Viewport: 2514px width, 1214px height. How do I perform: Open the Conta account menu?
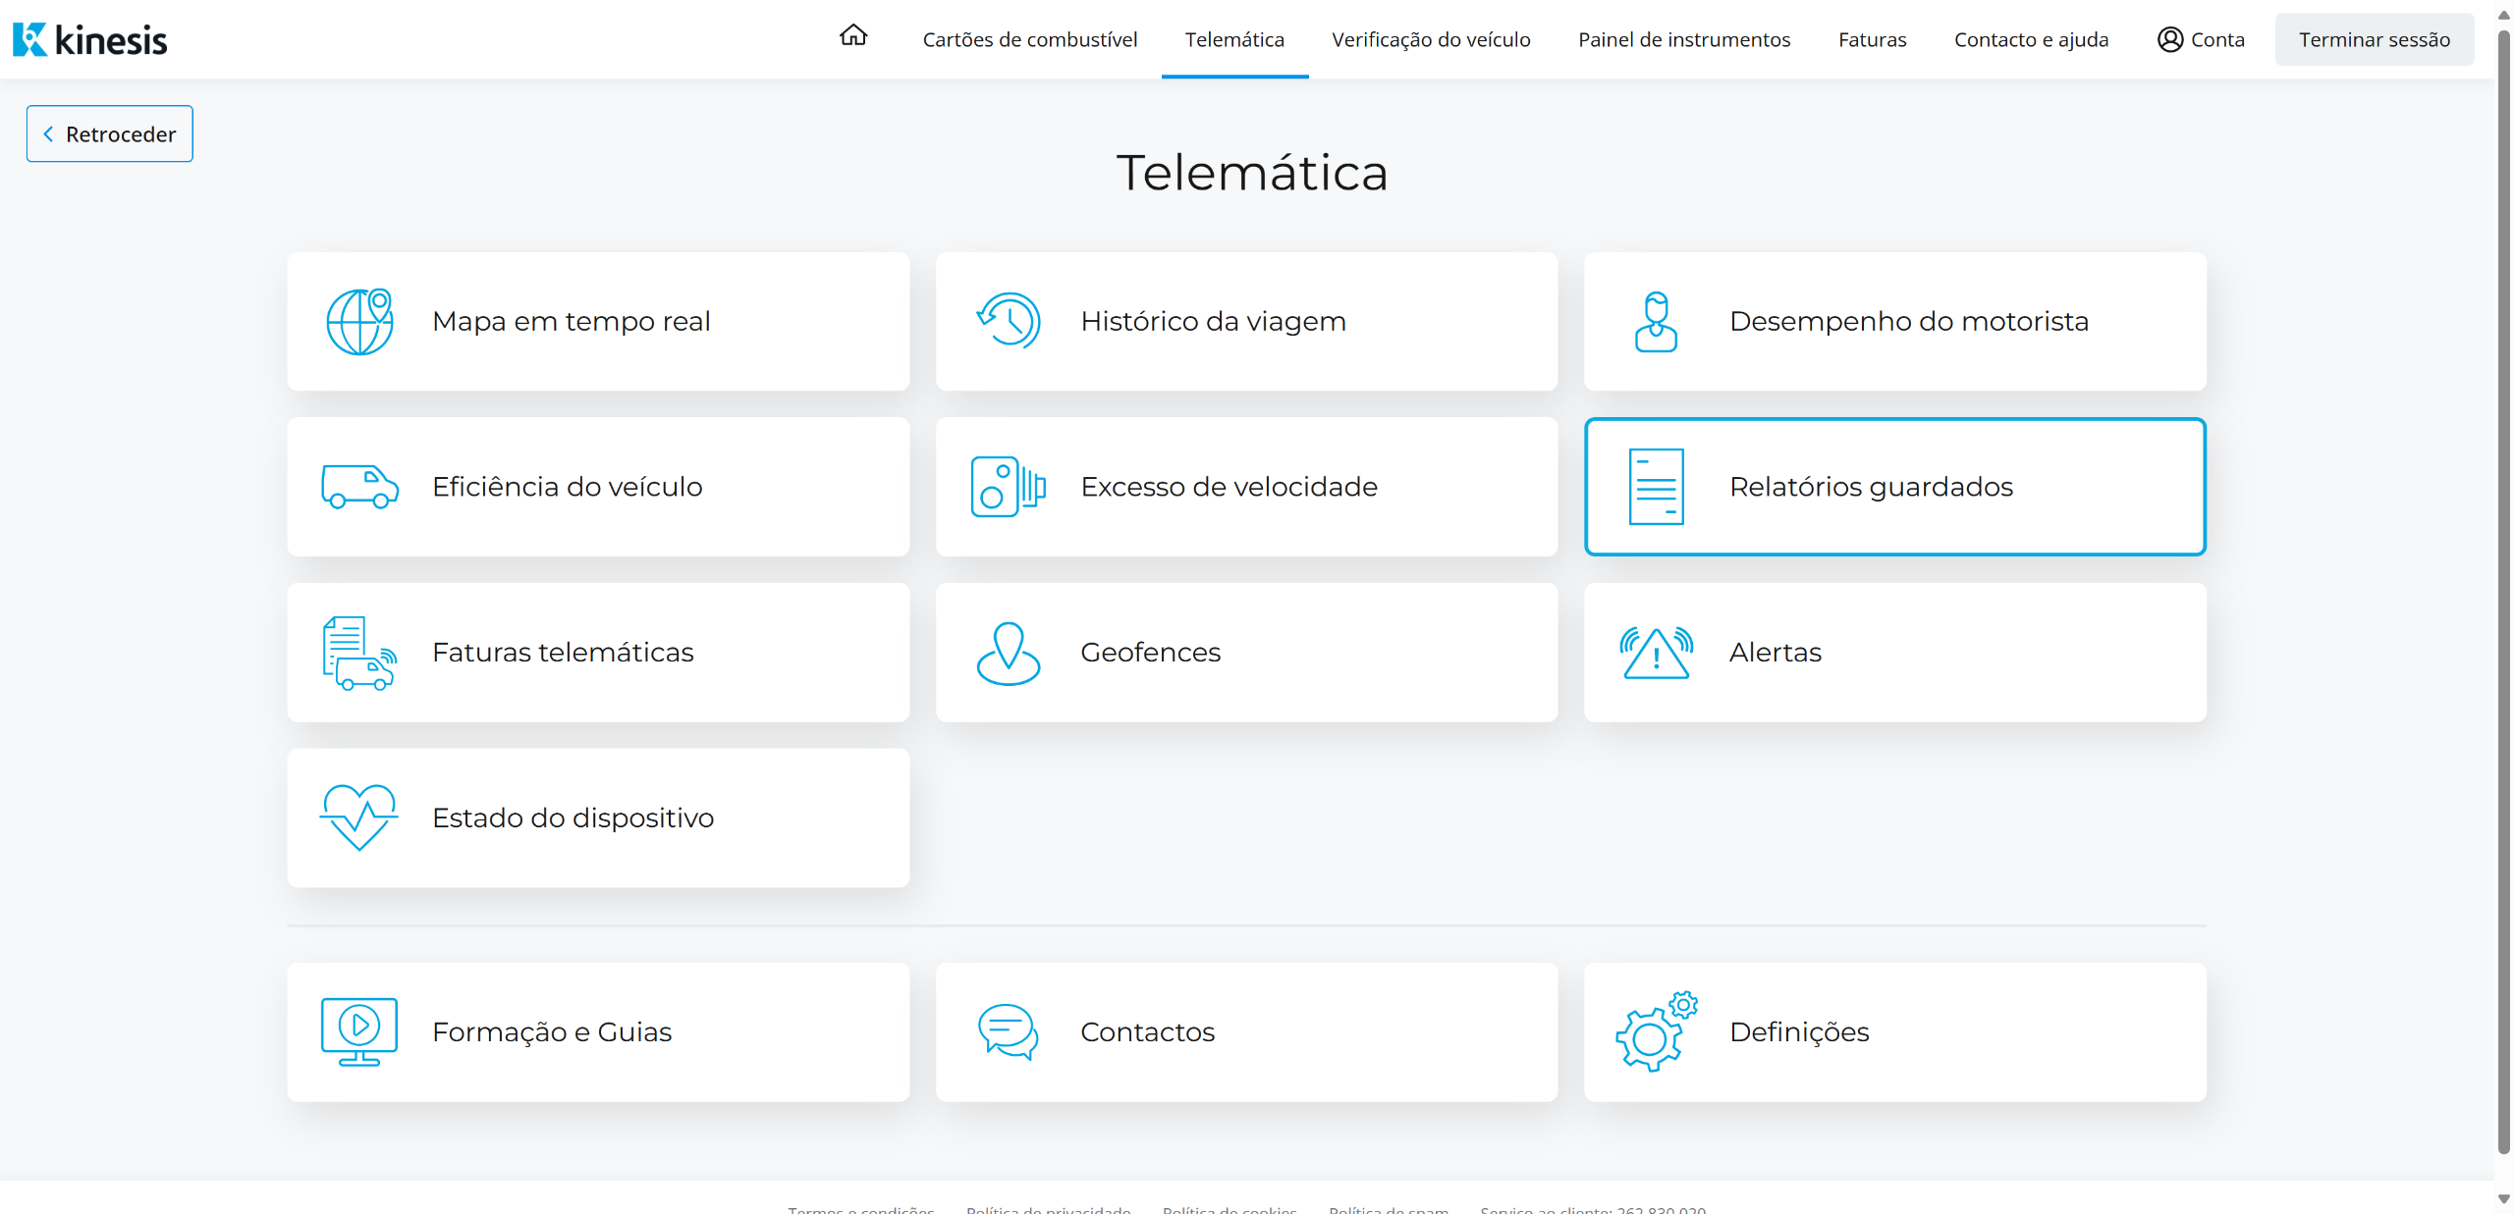coord(2201,39)
